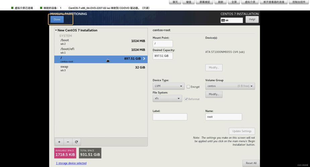Open the 键盘 (keyboard) viewer menu
This screenshot has height=167, width=310.
tap(189, 2)
